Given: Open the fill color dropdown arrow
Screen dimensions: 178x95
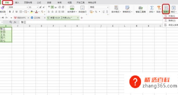Looking at the screenshot, I should (x=34, y=12).
